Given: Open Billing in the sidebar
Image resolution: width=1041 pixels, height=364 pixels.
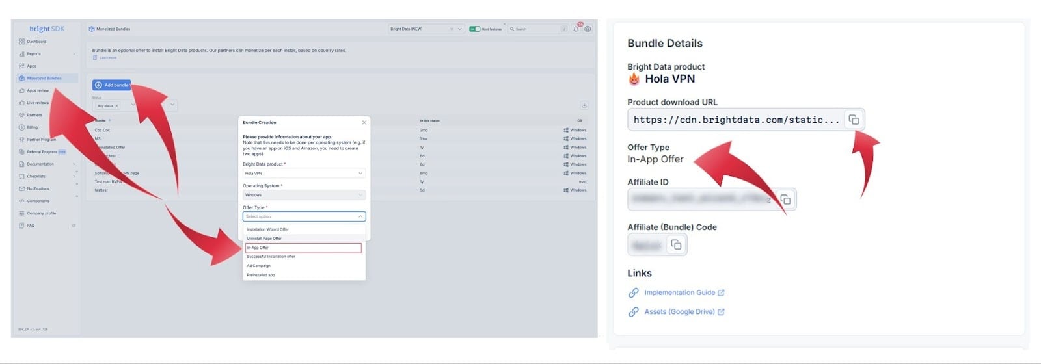Looking at the screenshot, I should pyautogui.click(x=32, y=127).
